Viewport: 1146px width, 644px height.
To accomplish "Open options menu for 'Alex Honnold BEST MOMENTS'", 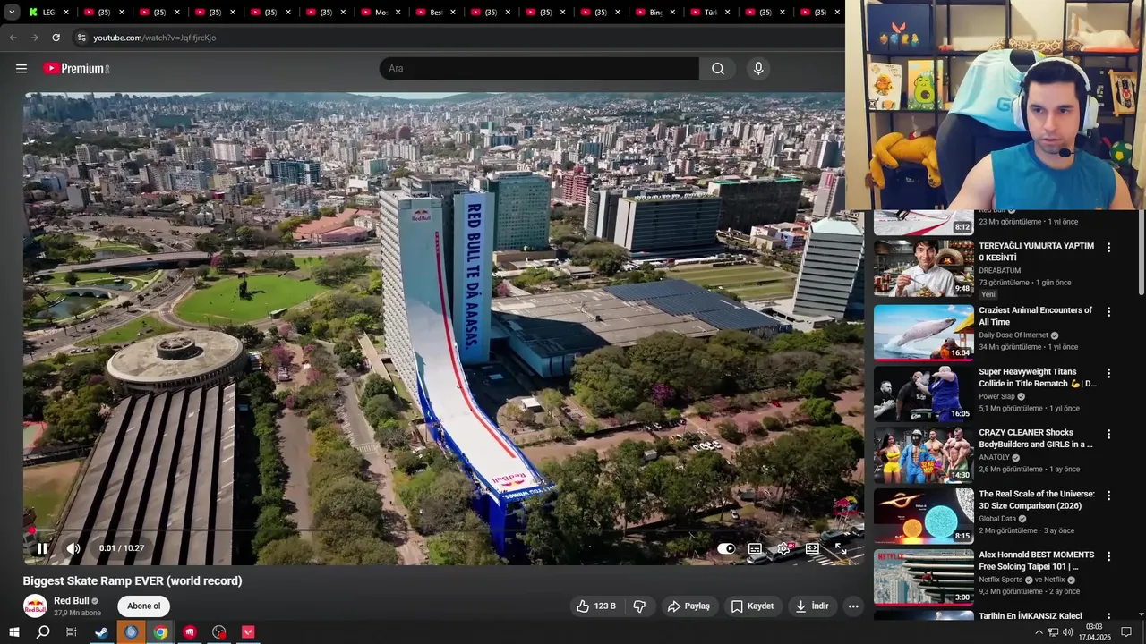I will pos(1108,556).
